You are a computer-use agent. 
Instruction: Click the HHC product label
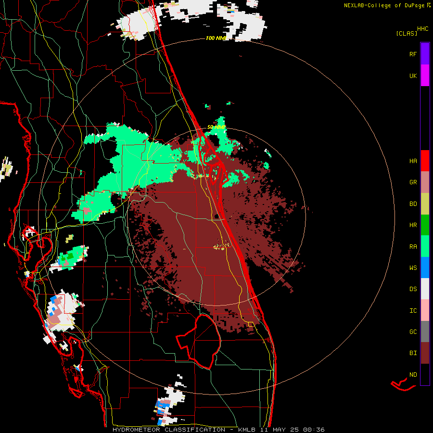click(422, 29)
